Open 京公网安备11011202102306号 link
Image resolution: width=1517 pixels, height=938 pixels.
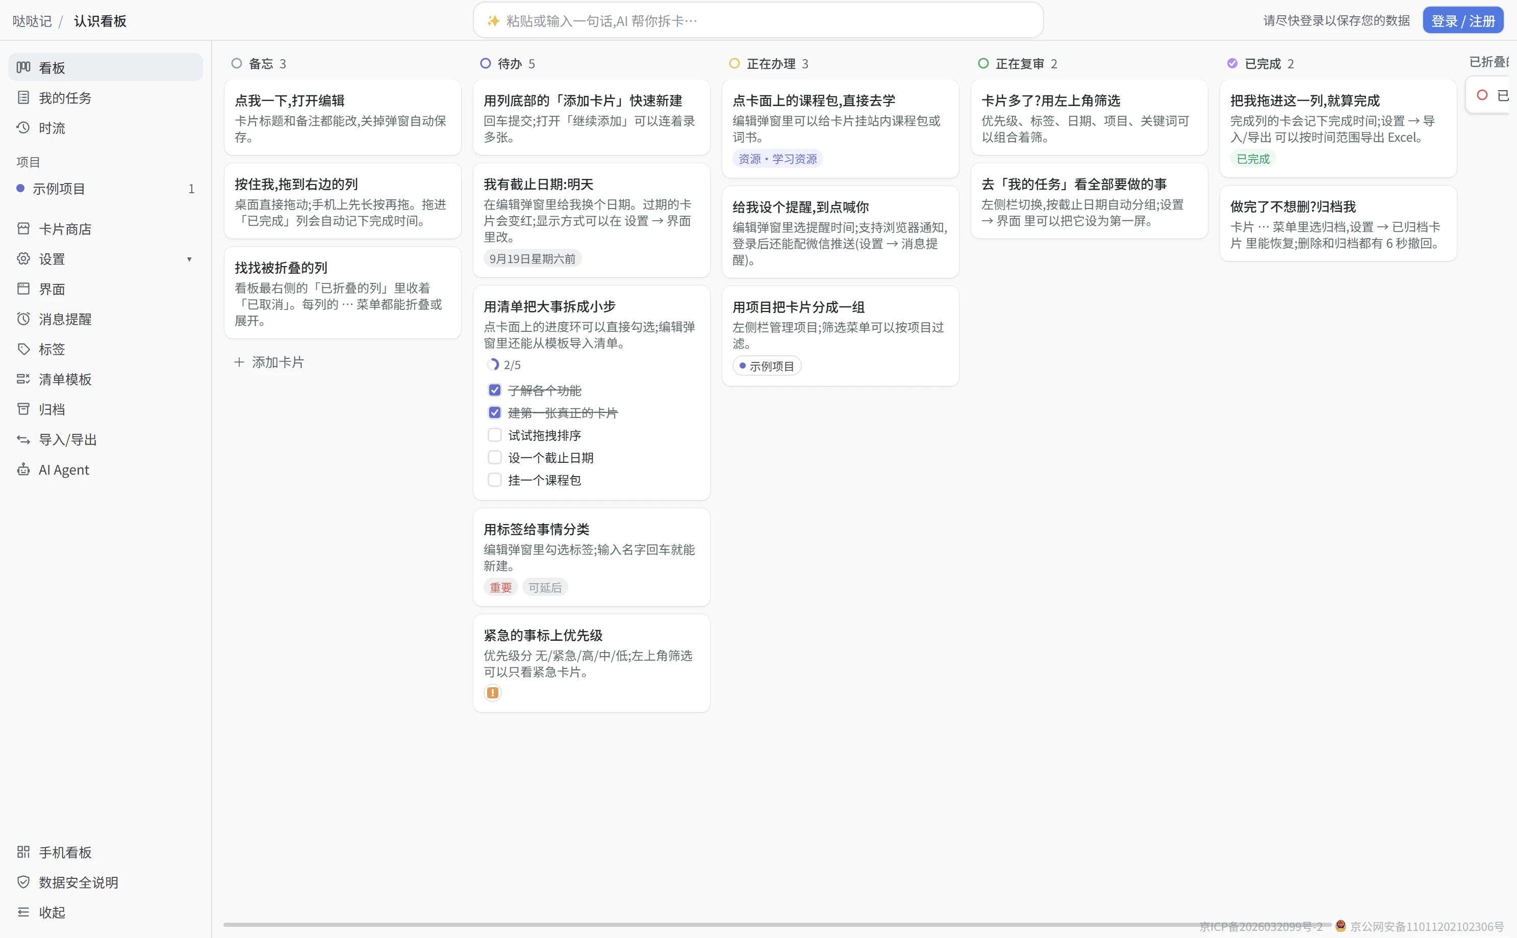click(x=1427, y=926)
